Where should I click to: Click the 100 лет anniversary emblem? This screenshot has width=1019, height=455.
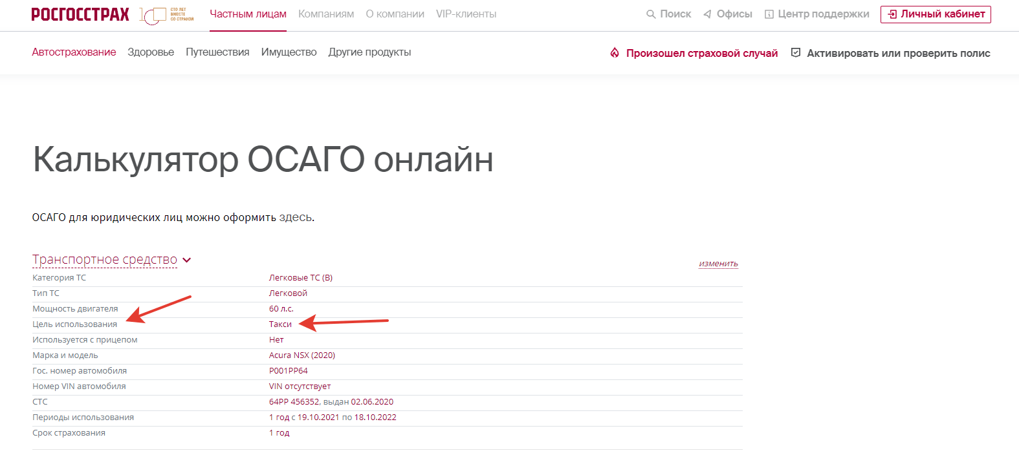[x=167, y=15]
